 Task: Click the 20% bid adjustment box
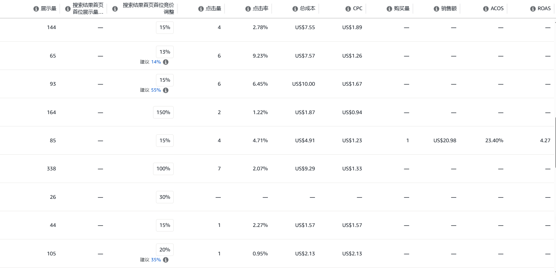[165, 250]
